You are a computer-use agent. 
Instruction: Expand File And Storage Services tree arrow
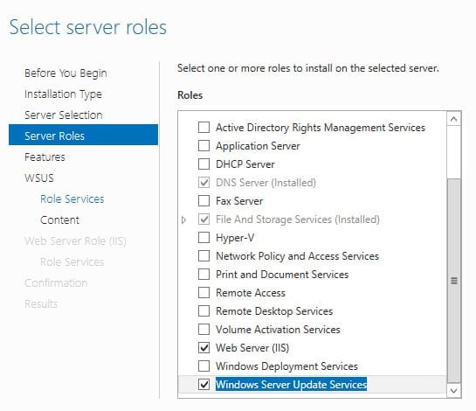[183, 219]
